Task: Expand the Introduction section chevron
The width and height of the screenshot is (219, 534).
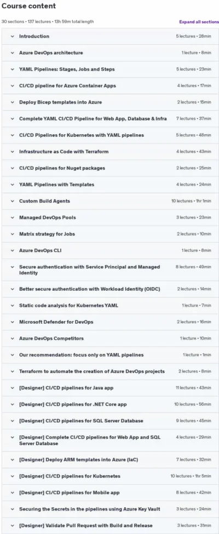Action: (x=12, y=36)
